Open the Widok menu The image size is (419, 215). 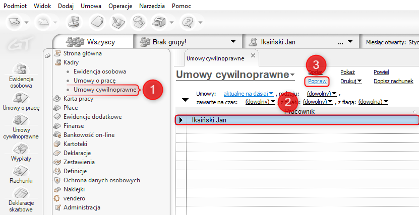click(42, 6)
